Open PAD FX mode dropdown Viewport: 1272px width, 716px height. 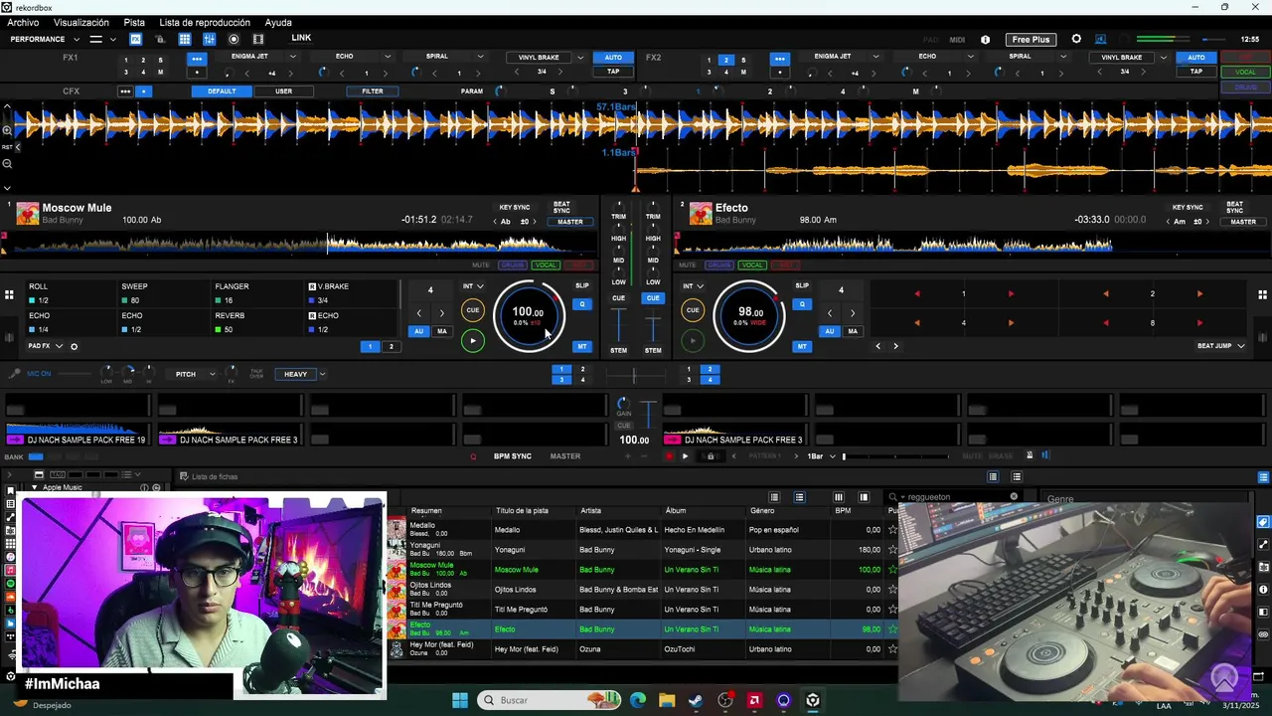pyautogui.click(x=46, y=346)
